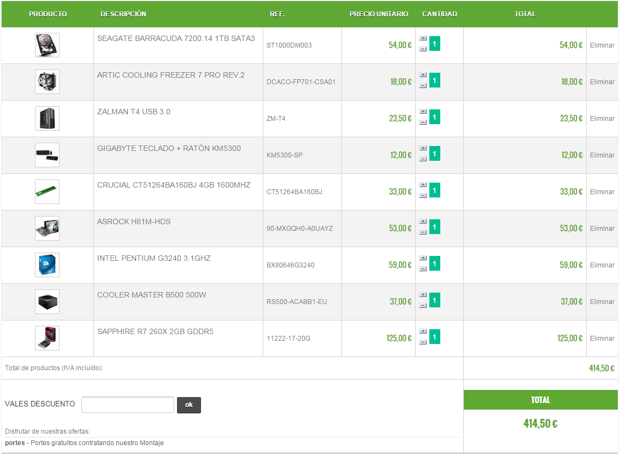Click Eliminar for Crucial RAM row

click(602, 191)
